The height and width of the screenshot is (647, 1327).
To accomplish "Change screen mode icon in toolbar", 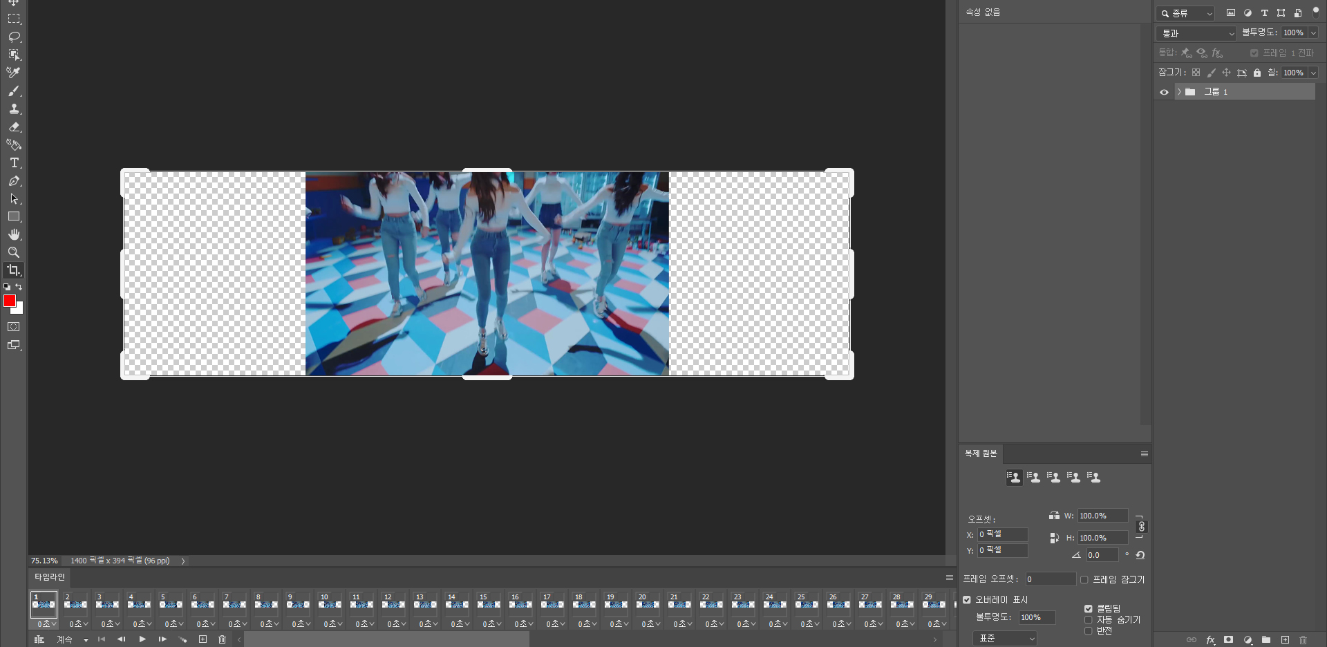I will (x=14, y=345).
